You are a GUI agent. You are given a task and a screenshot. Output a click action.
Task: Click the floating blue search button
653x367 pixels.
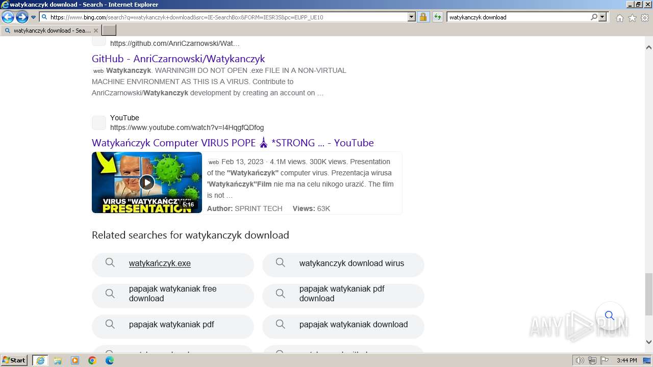click(610, 316)
